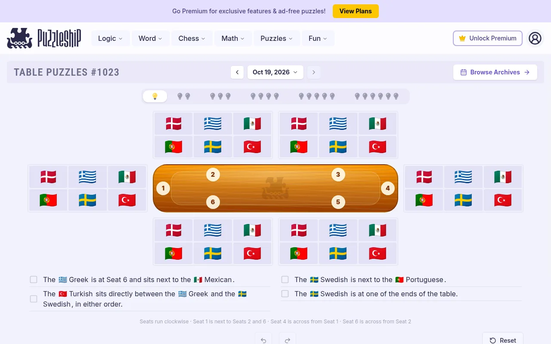Open the Oct 19, 2026 date picker
Viewport: 551px width, 344px height.
275,72
